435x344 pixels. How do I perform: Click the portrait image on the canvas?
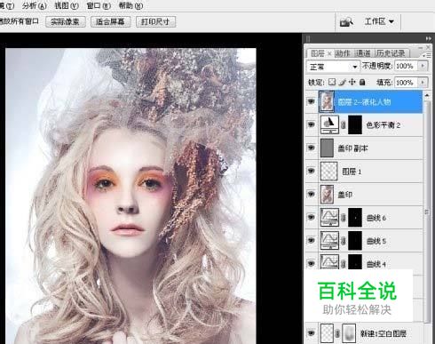[130, 196]
